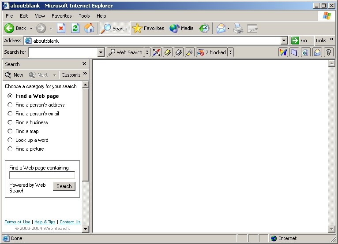
Task: Refresh the page using the green arrows icon
Action: coord(75,28)
